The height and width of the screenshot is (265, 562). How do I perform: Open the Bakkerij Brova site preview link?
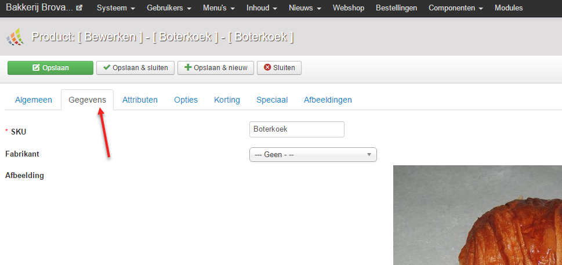coord(45,8)
